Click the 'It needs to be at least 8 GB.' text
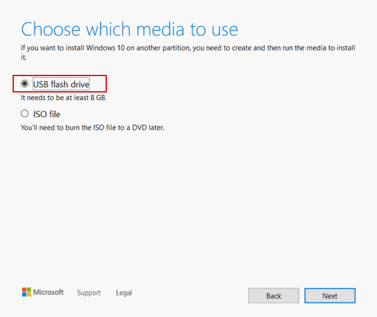377x317 pixels. pos(63,97)
